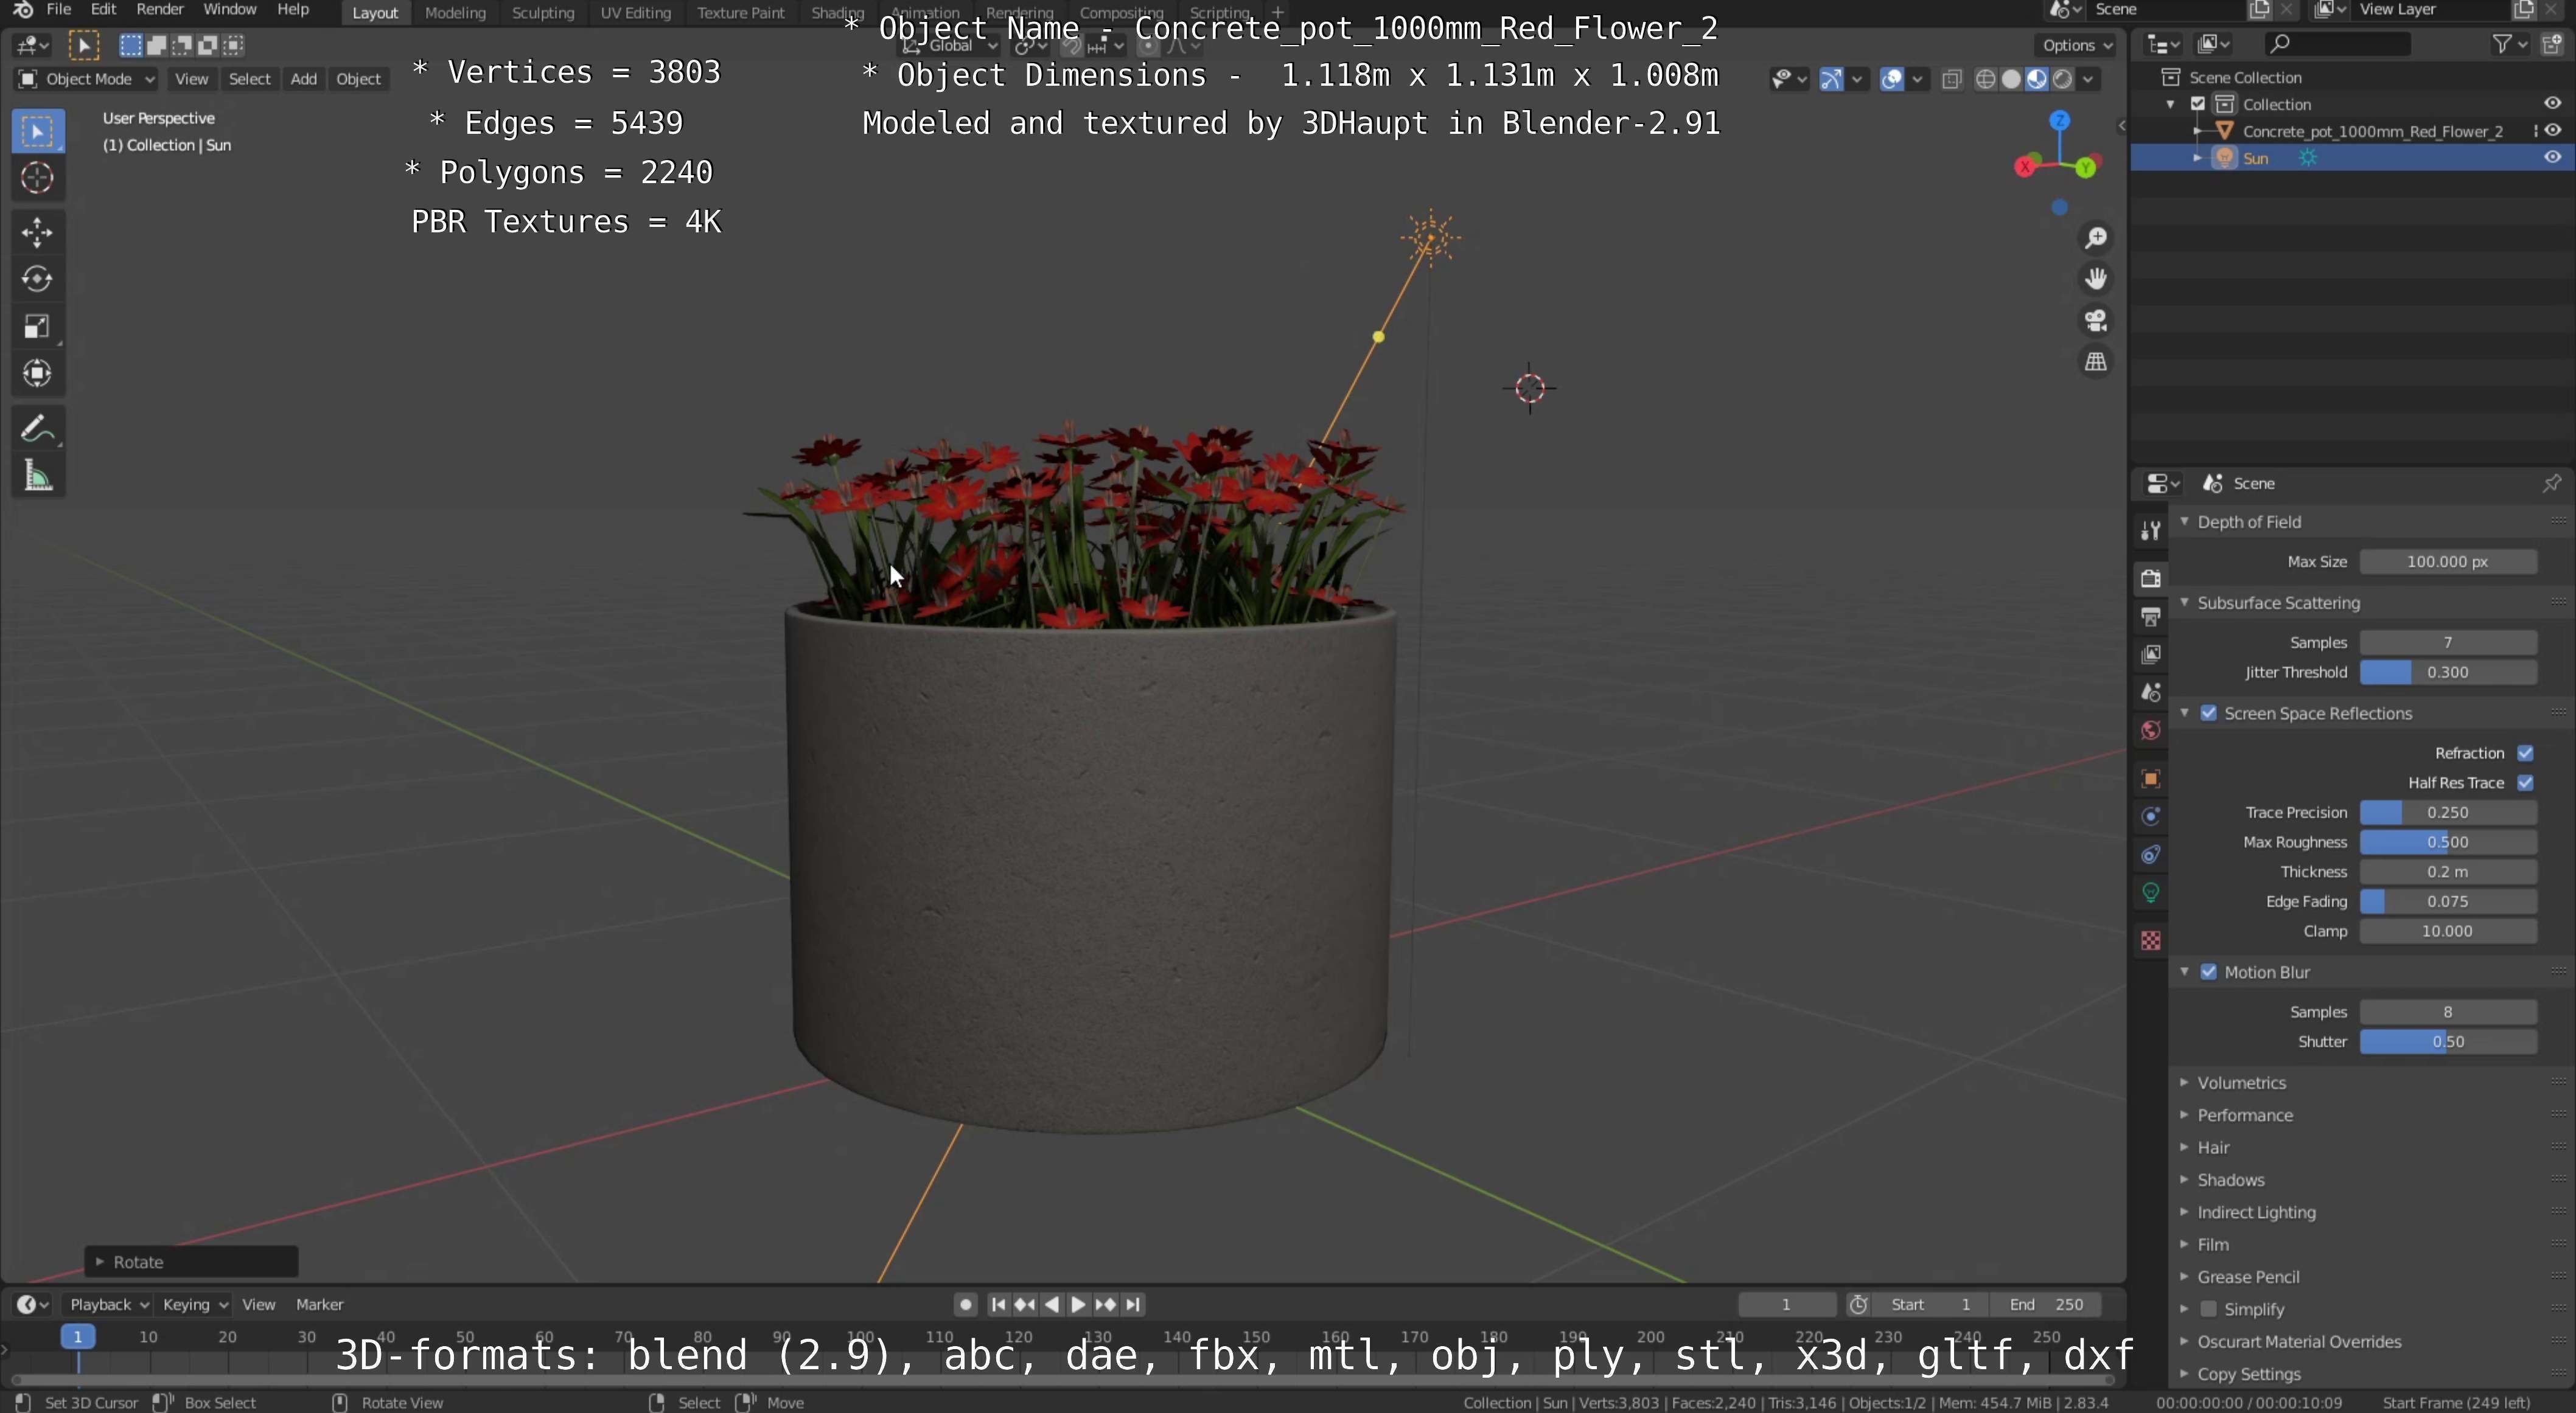
Task: Open Physics properties tab icon
Action: pos(2150,816)
